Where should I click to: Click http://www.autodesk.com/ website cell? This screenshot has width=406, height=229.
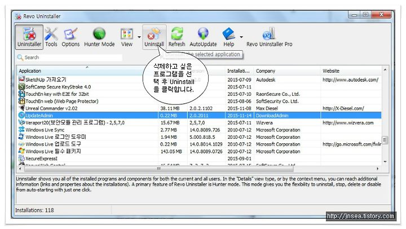click(350, 80)
